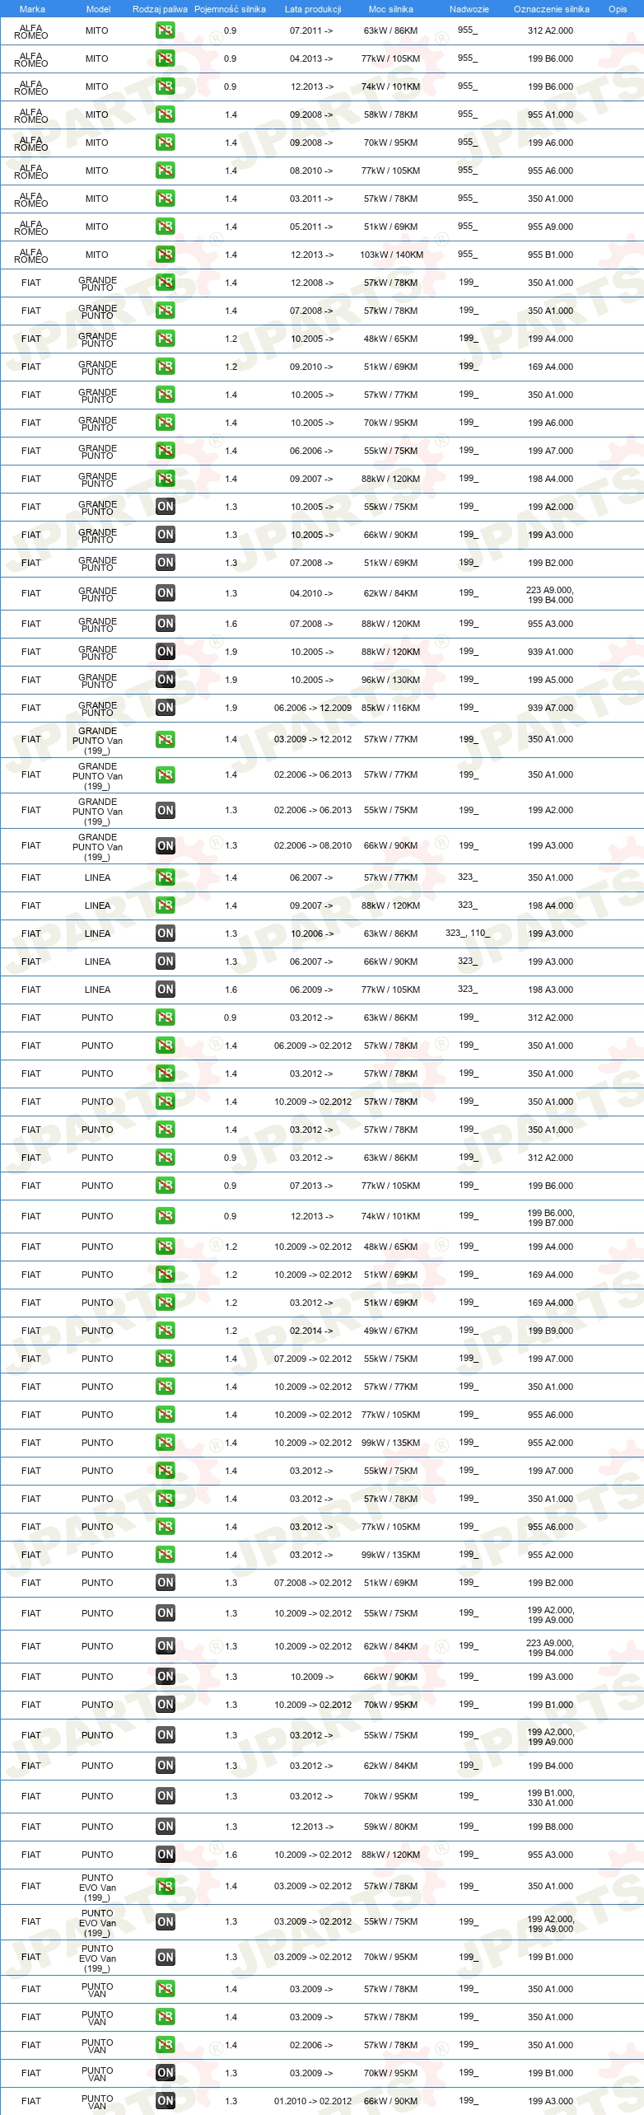This screenshot has width=644, height=2115.
Task: Select the '49kW / 67KM' power cell
Action: (x=390, y=1331)
